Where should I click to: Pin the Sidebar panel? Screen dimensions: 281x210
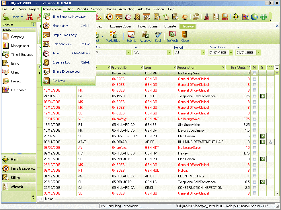click(x=33, y=24)
